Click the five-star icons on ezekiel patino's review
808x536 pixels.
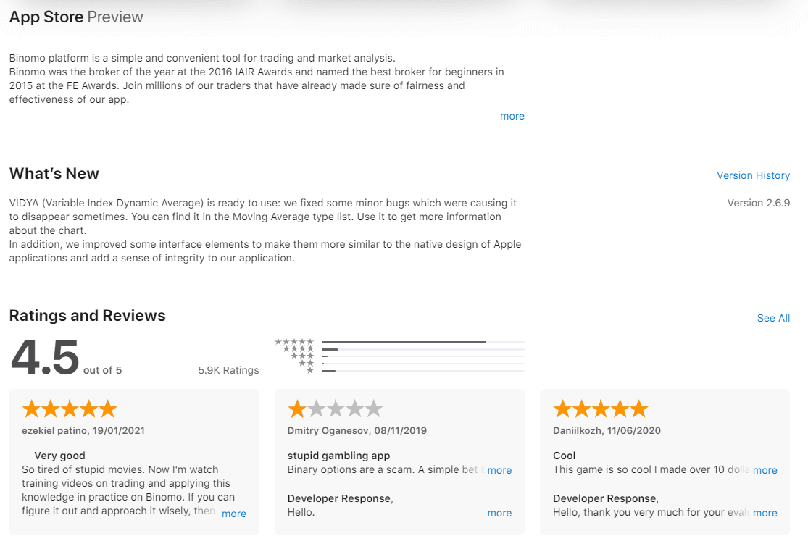pyautogui.click(x=70, y=409)
